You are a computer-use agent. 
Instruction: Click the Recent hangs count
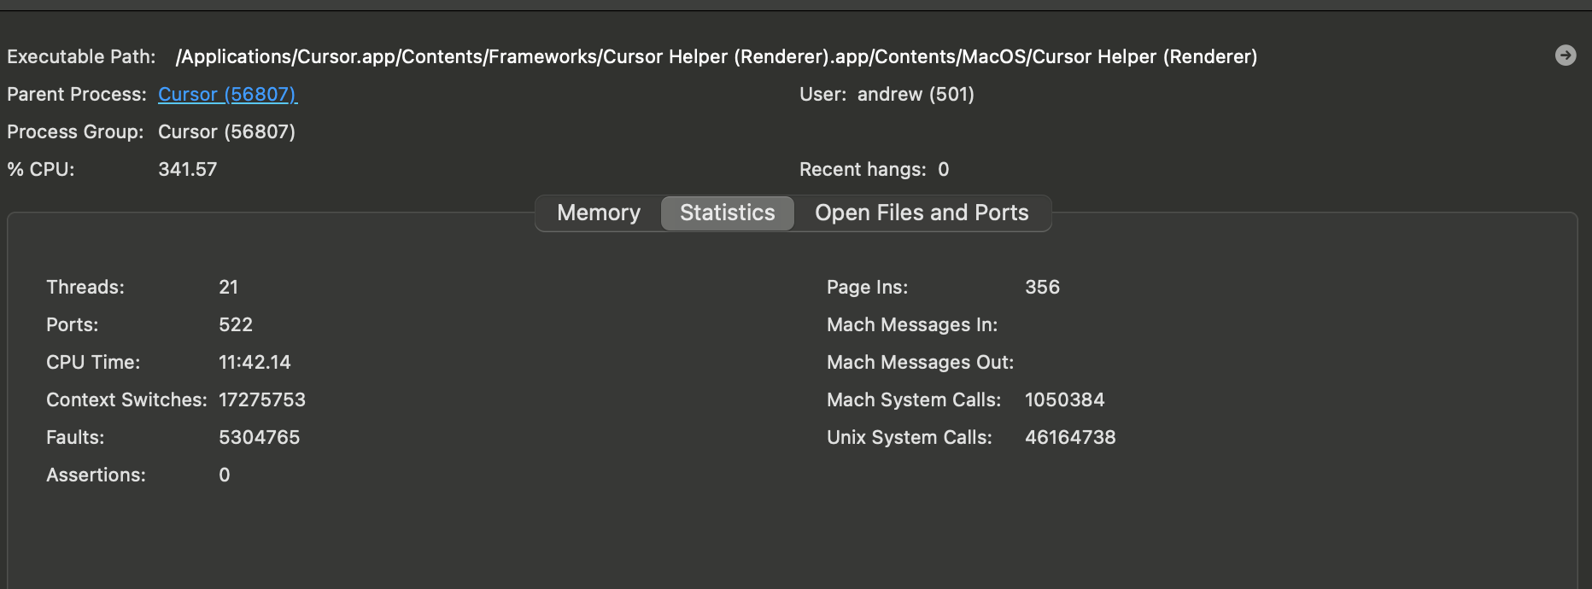pyautogui.click(x=943, y=169)
